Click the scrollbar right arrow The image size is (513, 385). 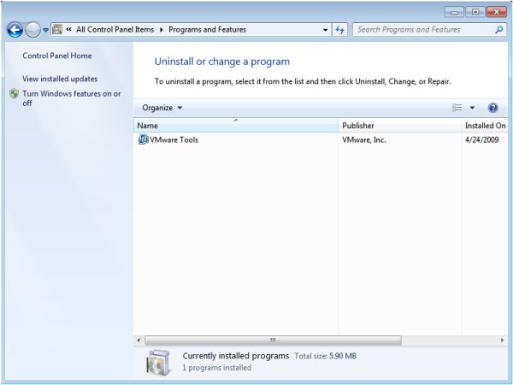tap(503, 341)
